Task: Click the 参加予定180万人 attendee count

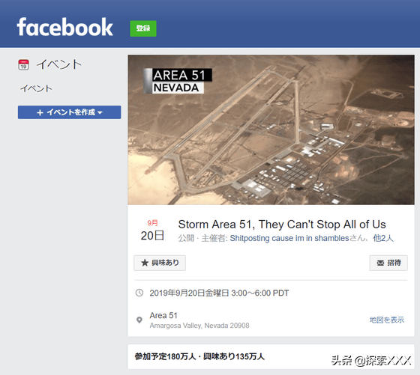Action: point(165,356)
